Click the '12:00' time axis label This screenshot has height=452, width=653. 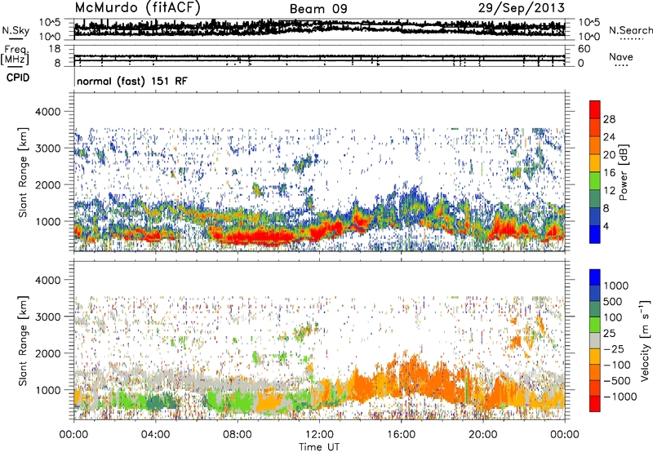point(319,435)
